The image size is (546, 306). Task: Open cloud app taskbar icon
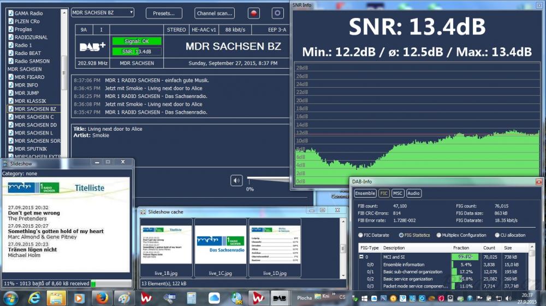point(214,298)
